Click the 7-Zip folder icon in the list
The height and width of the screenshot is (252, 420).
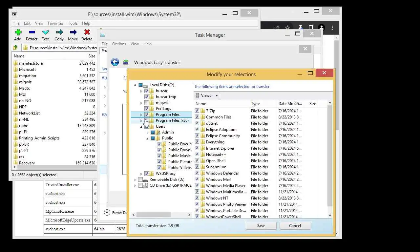pyautogui.click(x=203, y=111)
